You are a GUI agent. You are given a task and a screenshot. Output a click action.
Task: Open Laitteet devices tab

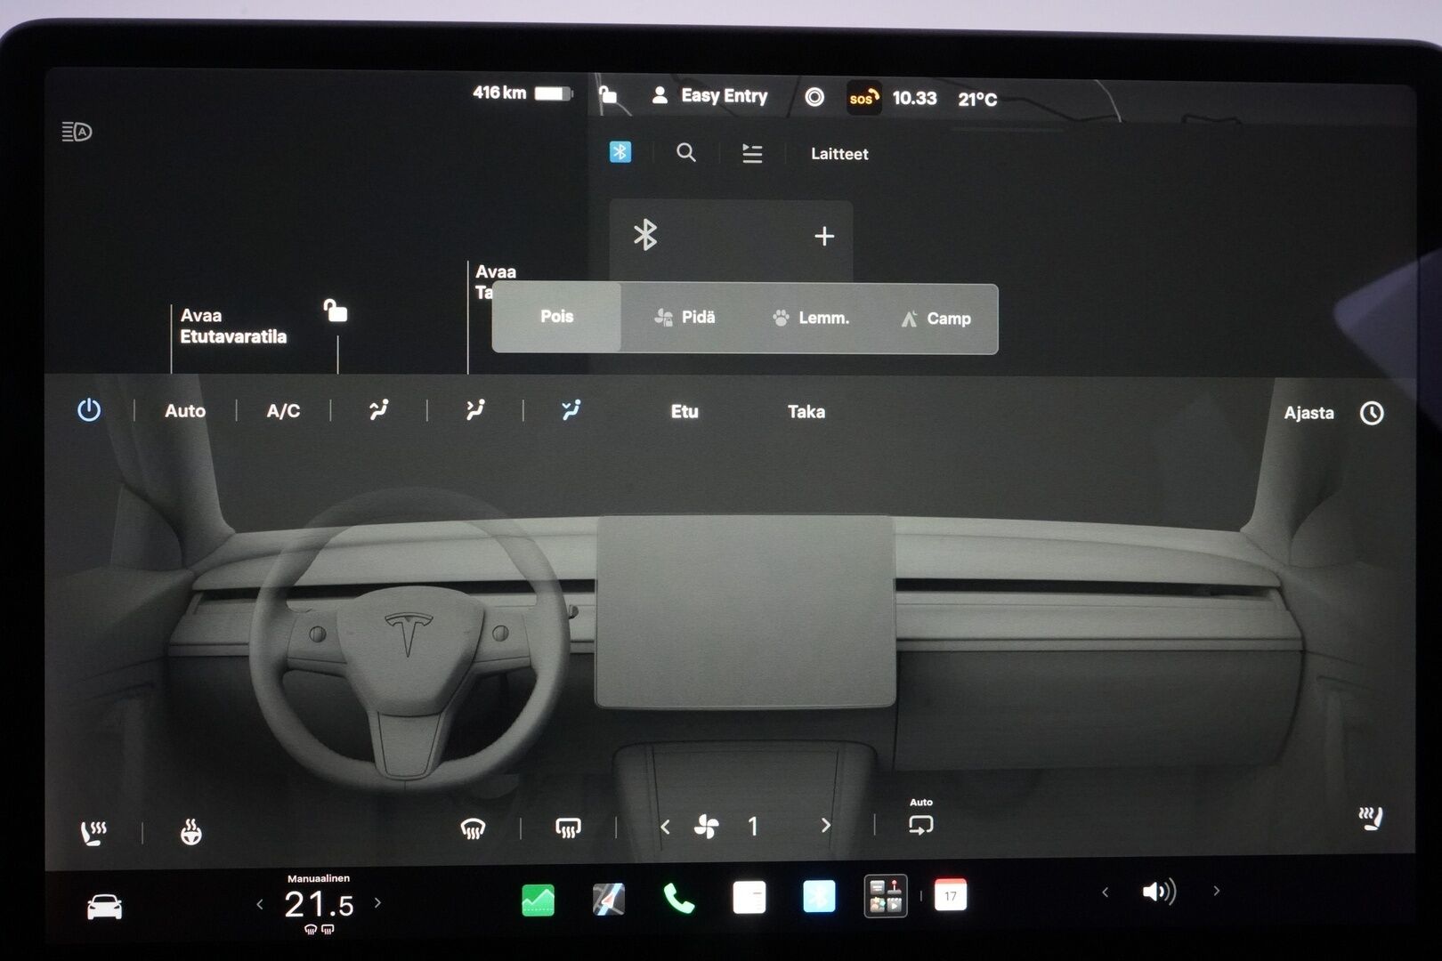[839, 154]
